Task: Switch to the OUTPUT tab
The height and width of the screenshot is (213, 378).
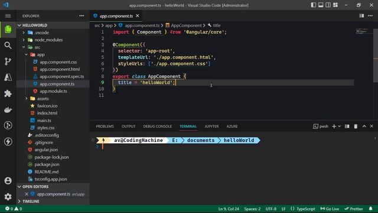Action: click(x=129, y=126)
